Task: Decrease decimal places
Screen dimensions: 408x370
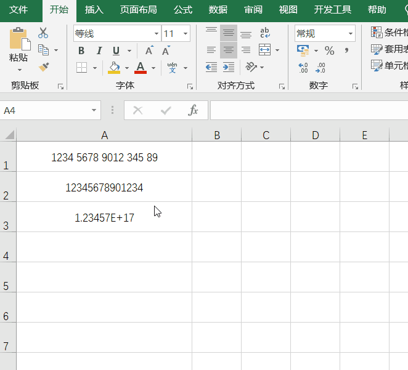Action: click(320, 68)
